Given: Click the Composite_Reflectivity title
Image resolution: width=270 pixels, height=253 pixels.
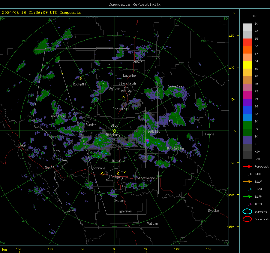Looking at the screenshot, I should point(135,5).
